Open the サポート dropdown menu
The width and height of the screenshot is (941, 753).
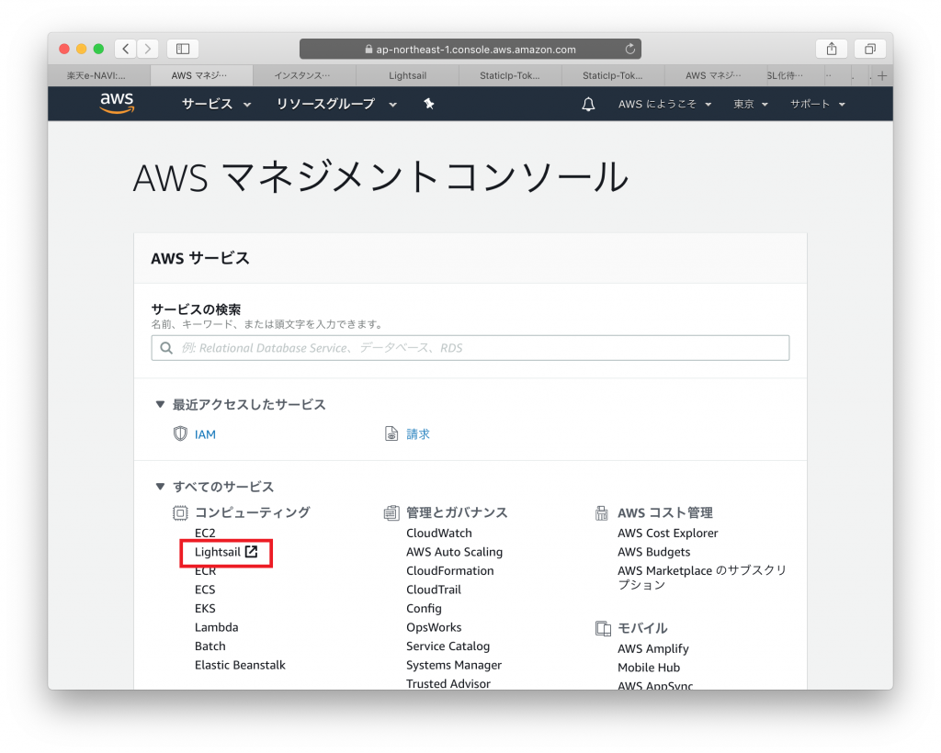817,104
